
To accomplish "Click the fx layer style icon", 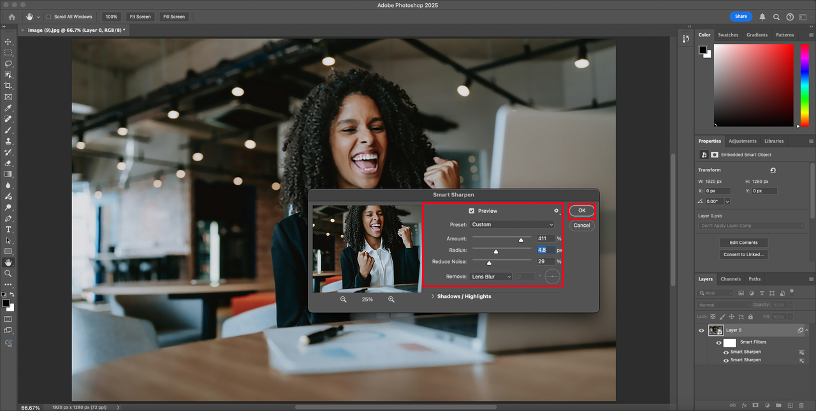I will [x=744, y=405].
